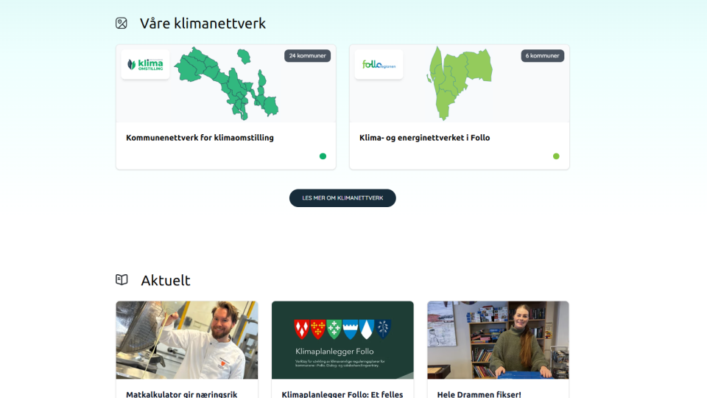Open Klima- og energinettverket i Follo title

[424, 138]
